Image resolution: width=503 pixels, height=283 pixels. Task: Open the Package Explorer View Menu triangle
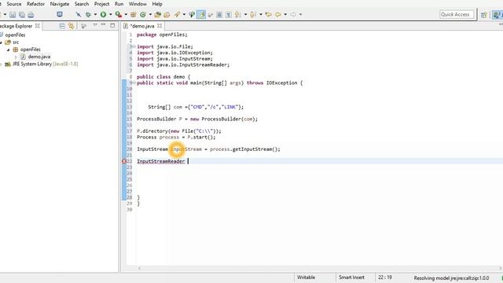pos(95,25)
